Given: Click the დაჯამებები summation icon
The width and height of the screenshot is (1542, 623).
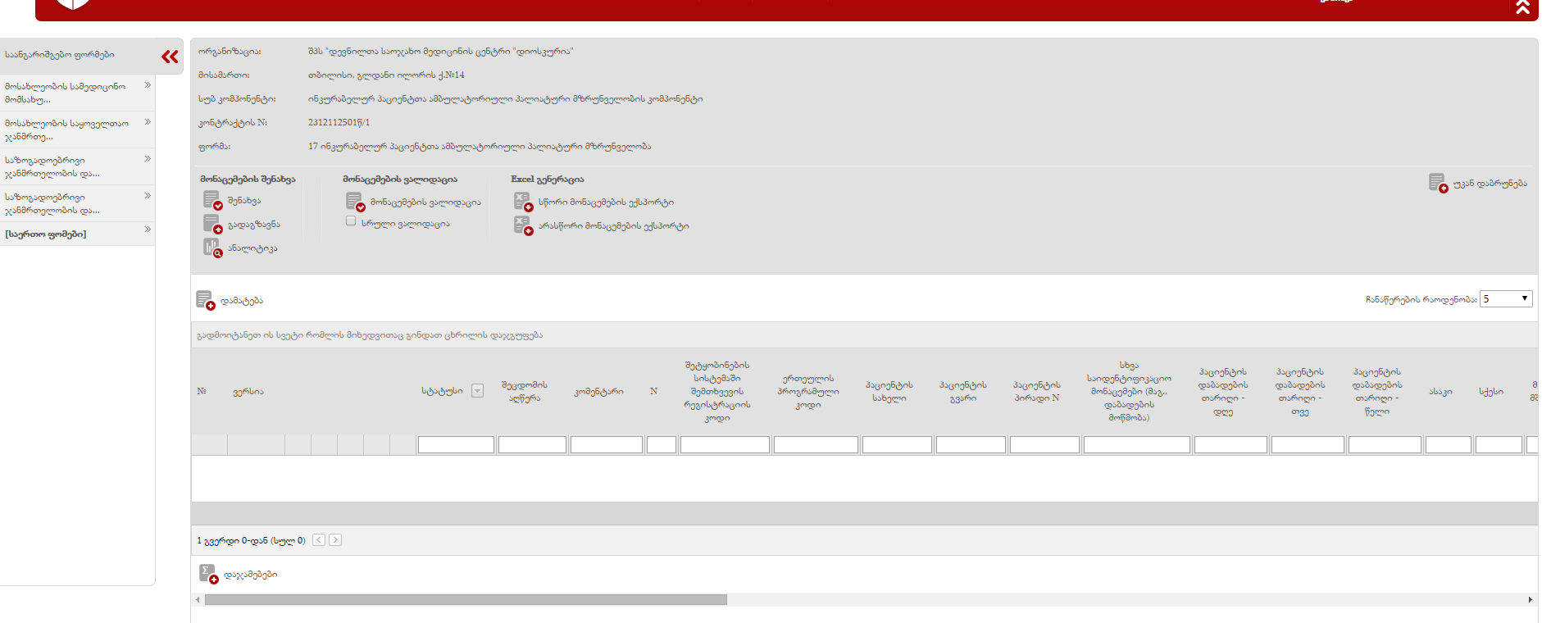Looking at the screenshot, I should 208,574.
